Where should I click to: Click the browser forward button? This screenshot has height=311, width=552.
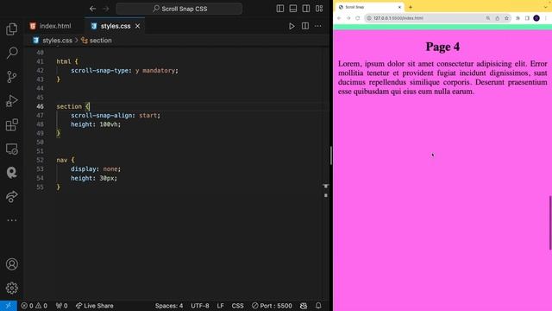(x=348, y=18)
